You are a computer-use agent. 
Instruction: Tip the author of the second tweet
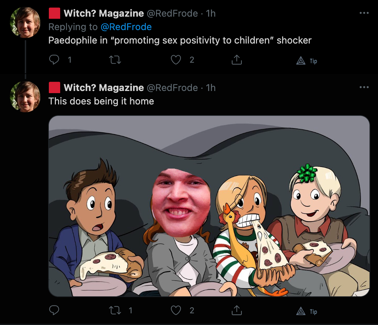pyautogui.click(x=307, y=312)
